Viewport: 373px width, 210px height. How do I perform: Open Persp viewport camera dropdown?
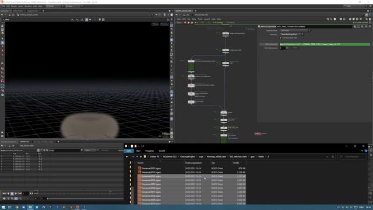point(155,24)
